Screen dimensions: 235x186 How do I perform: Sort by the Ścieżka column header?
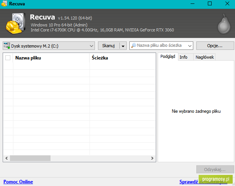pos(122,58)
